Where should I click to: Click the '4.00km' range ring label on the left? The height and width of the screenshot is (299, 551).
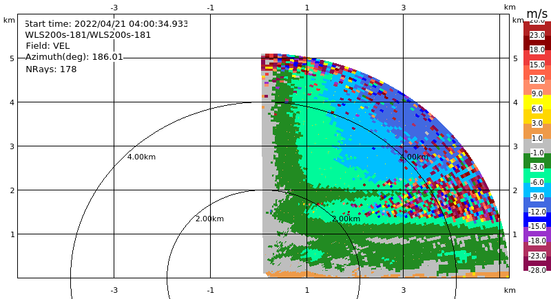(141, 157)
